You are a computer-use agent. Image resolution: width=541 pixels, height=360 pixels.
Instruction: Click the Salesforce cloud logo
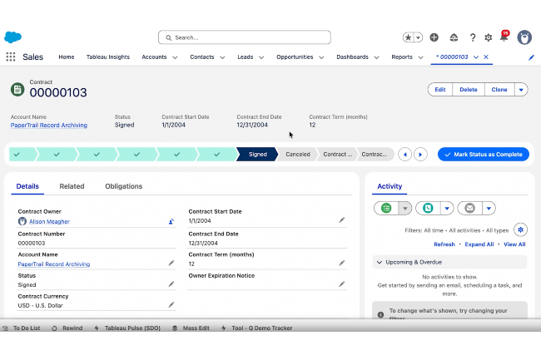(12, 37)
